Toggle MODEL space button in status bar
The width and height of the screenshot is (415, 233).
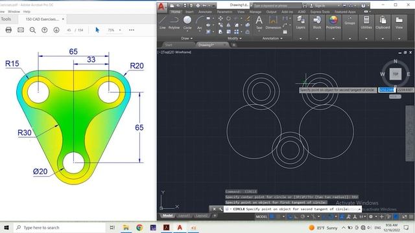(261, 217)
